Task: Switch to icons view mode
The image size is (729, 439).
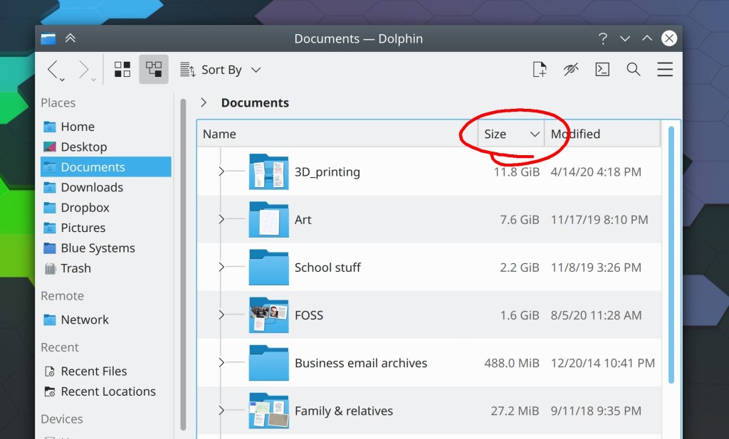Action: (122, 69)
